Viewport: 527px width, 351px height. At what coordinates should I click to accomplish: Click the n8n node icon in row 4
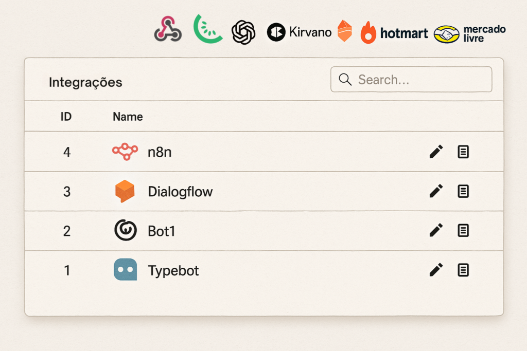tap(125, 152)
